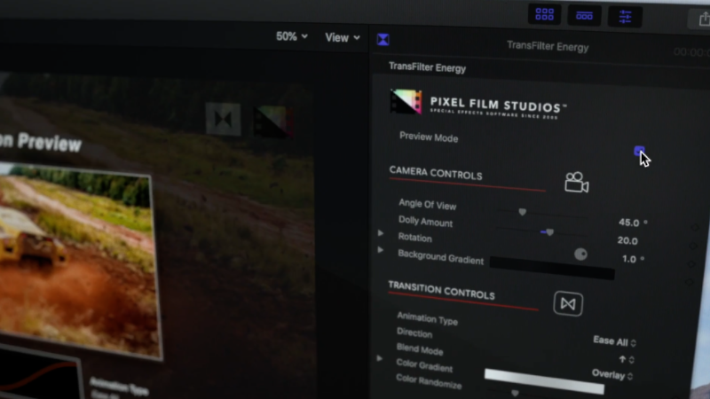Click the Direction parameter label
The image size is (710, 399).
click(x=414, y=332)
